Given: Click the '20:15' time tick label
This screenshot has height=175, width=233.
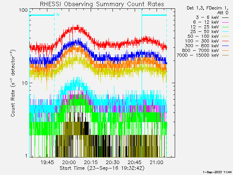Looking at the screenshot, I should point(91,162).
